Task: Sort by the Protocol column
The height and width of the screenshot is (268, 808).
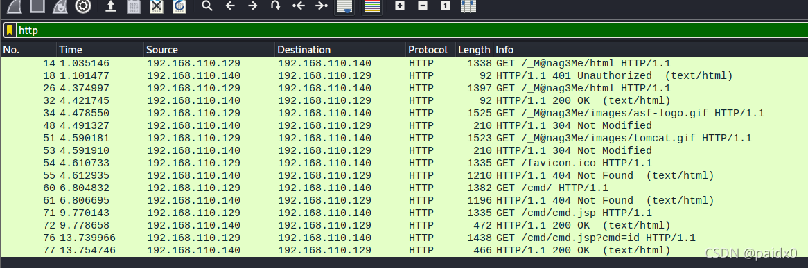Action: (431, 50)
